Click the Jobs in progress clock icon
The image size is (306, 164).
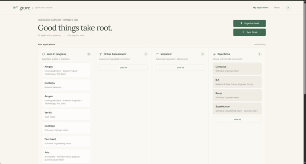(44, 54)
